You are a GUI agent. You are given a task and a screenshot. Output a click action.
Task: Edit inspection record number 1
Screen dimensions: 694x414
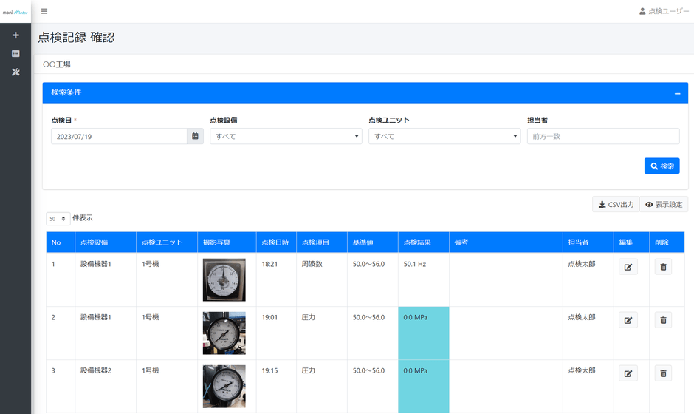click(x=628, y=267)
